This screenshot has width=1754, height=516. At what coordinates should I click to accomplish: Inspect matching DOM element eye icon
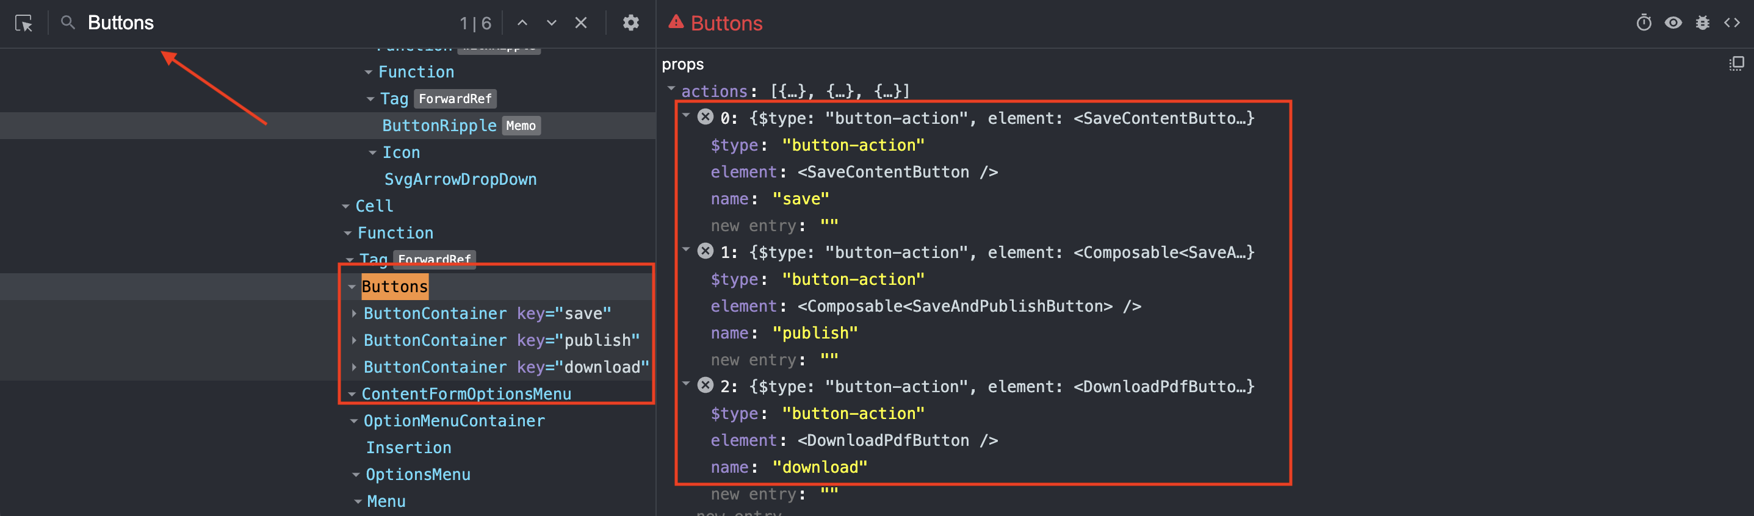pos(1673,23)
